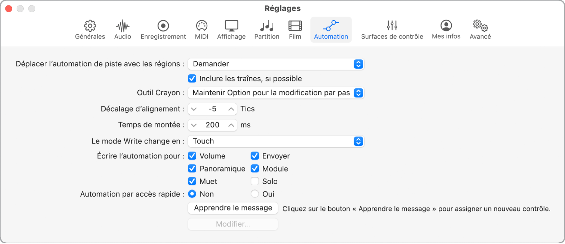This screenshot has width=565, height=244.
Task: Open the Déplacer l'automation dropdown showing Demander
Action: click(x=276, y=64)
